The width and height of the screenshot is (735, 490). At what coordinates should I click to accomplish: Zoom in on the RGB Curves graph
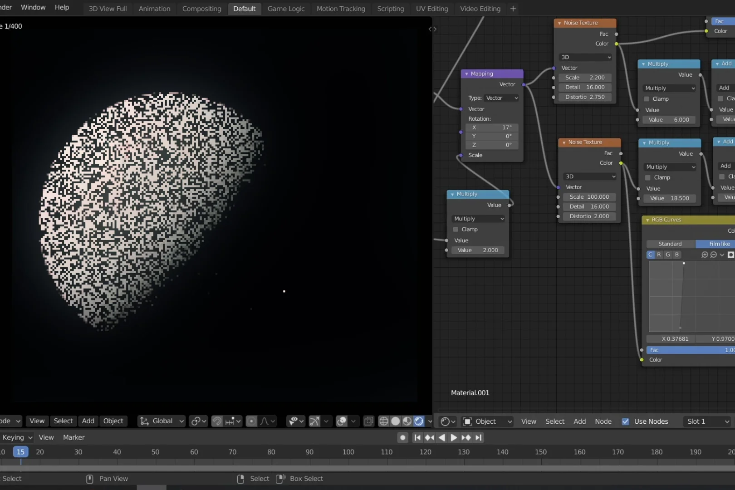(705, 255)
